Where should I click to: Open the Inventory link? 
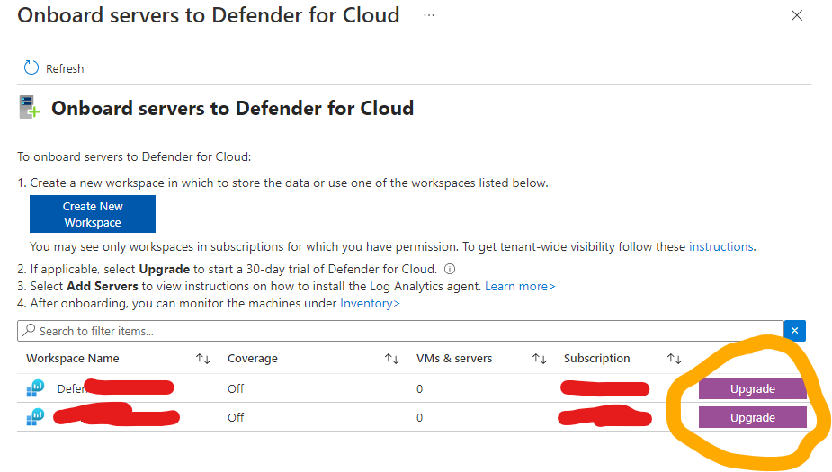coord(370,303)
